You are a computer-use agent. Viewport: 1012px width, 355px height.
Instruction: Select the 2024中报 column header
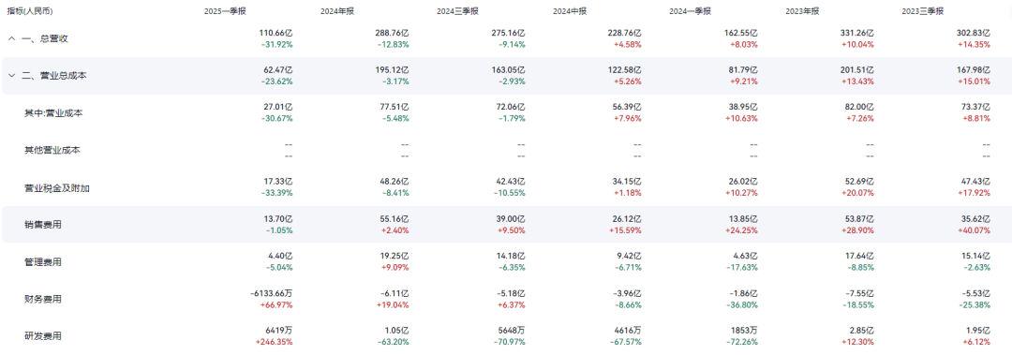[x=570, y=11]
